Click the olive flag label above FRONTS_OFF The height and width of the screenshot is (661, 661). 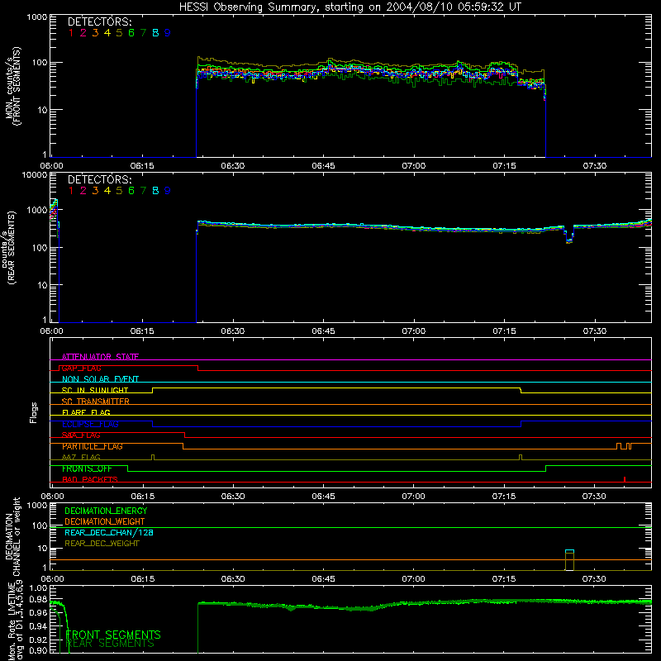point(81,458)
